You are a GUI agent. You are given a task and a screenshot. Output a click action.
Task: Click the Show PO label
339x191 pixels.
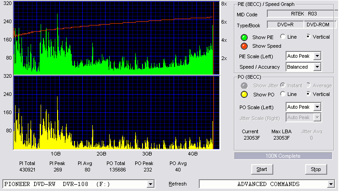[x=264, y=95]
